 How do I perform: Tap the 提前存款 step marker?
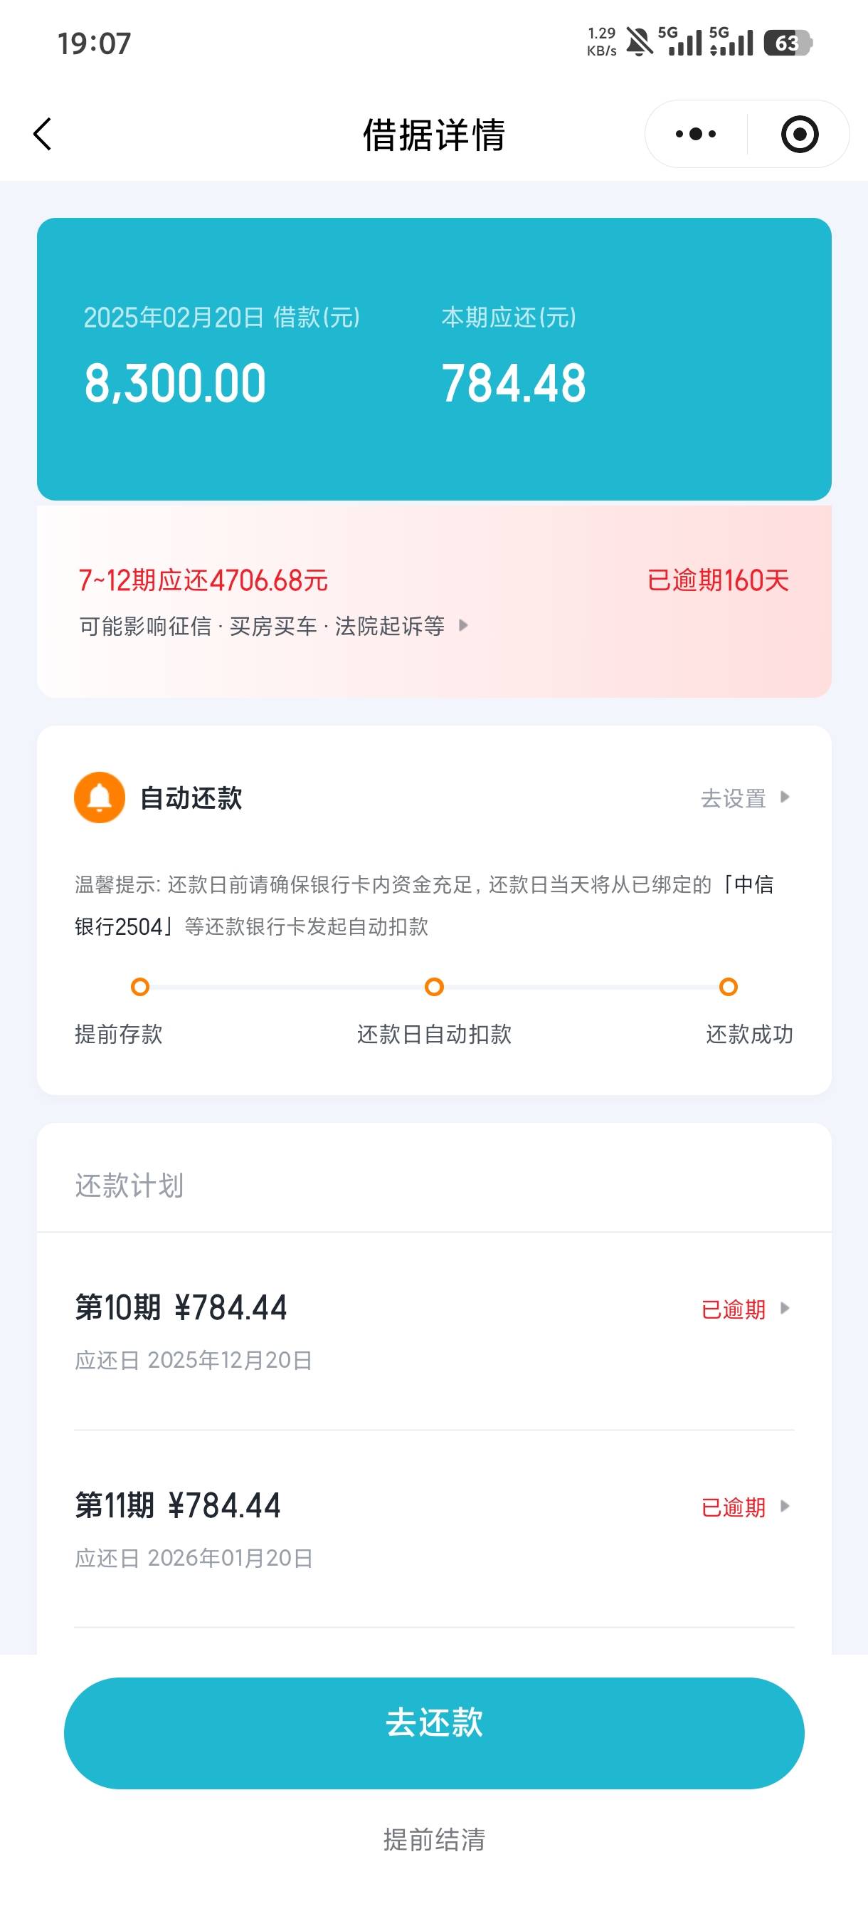click(x=140, y=986)
